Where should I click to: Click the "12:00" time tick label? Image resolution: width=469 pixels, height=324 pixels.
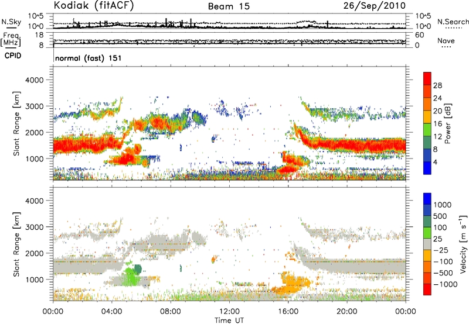tap(229, 312)
